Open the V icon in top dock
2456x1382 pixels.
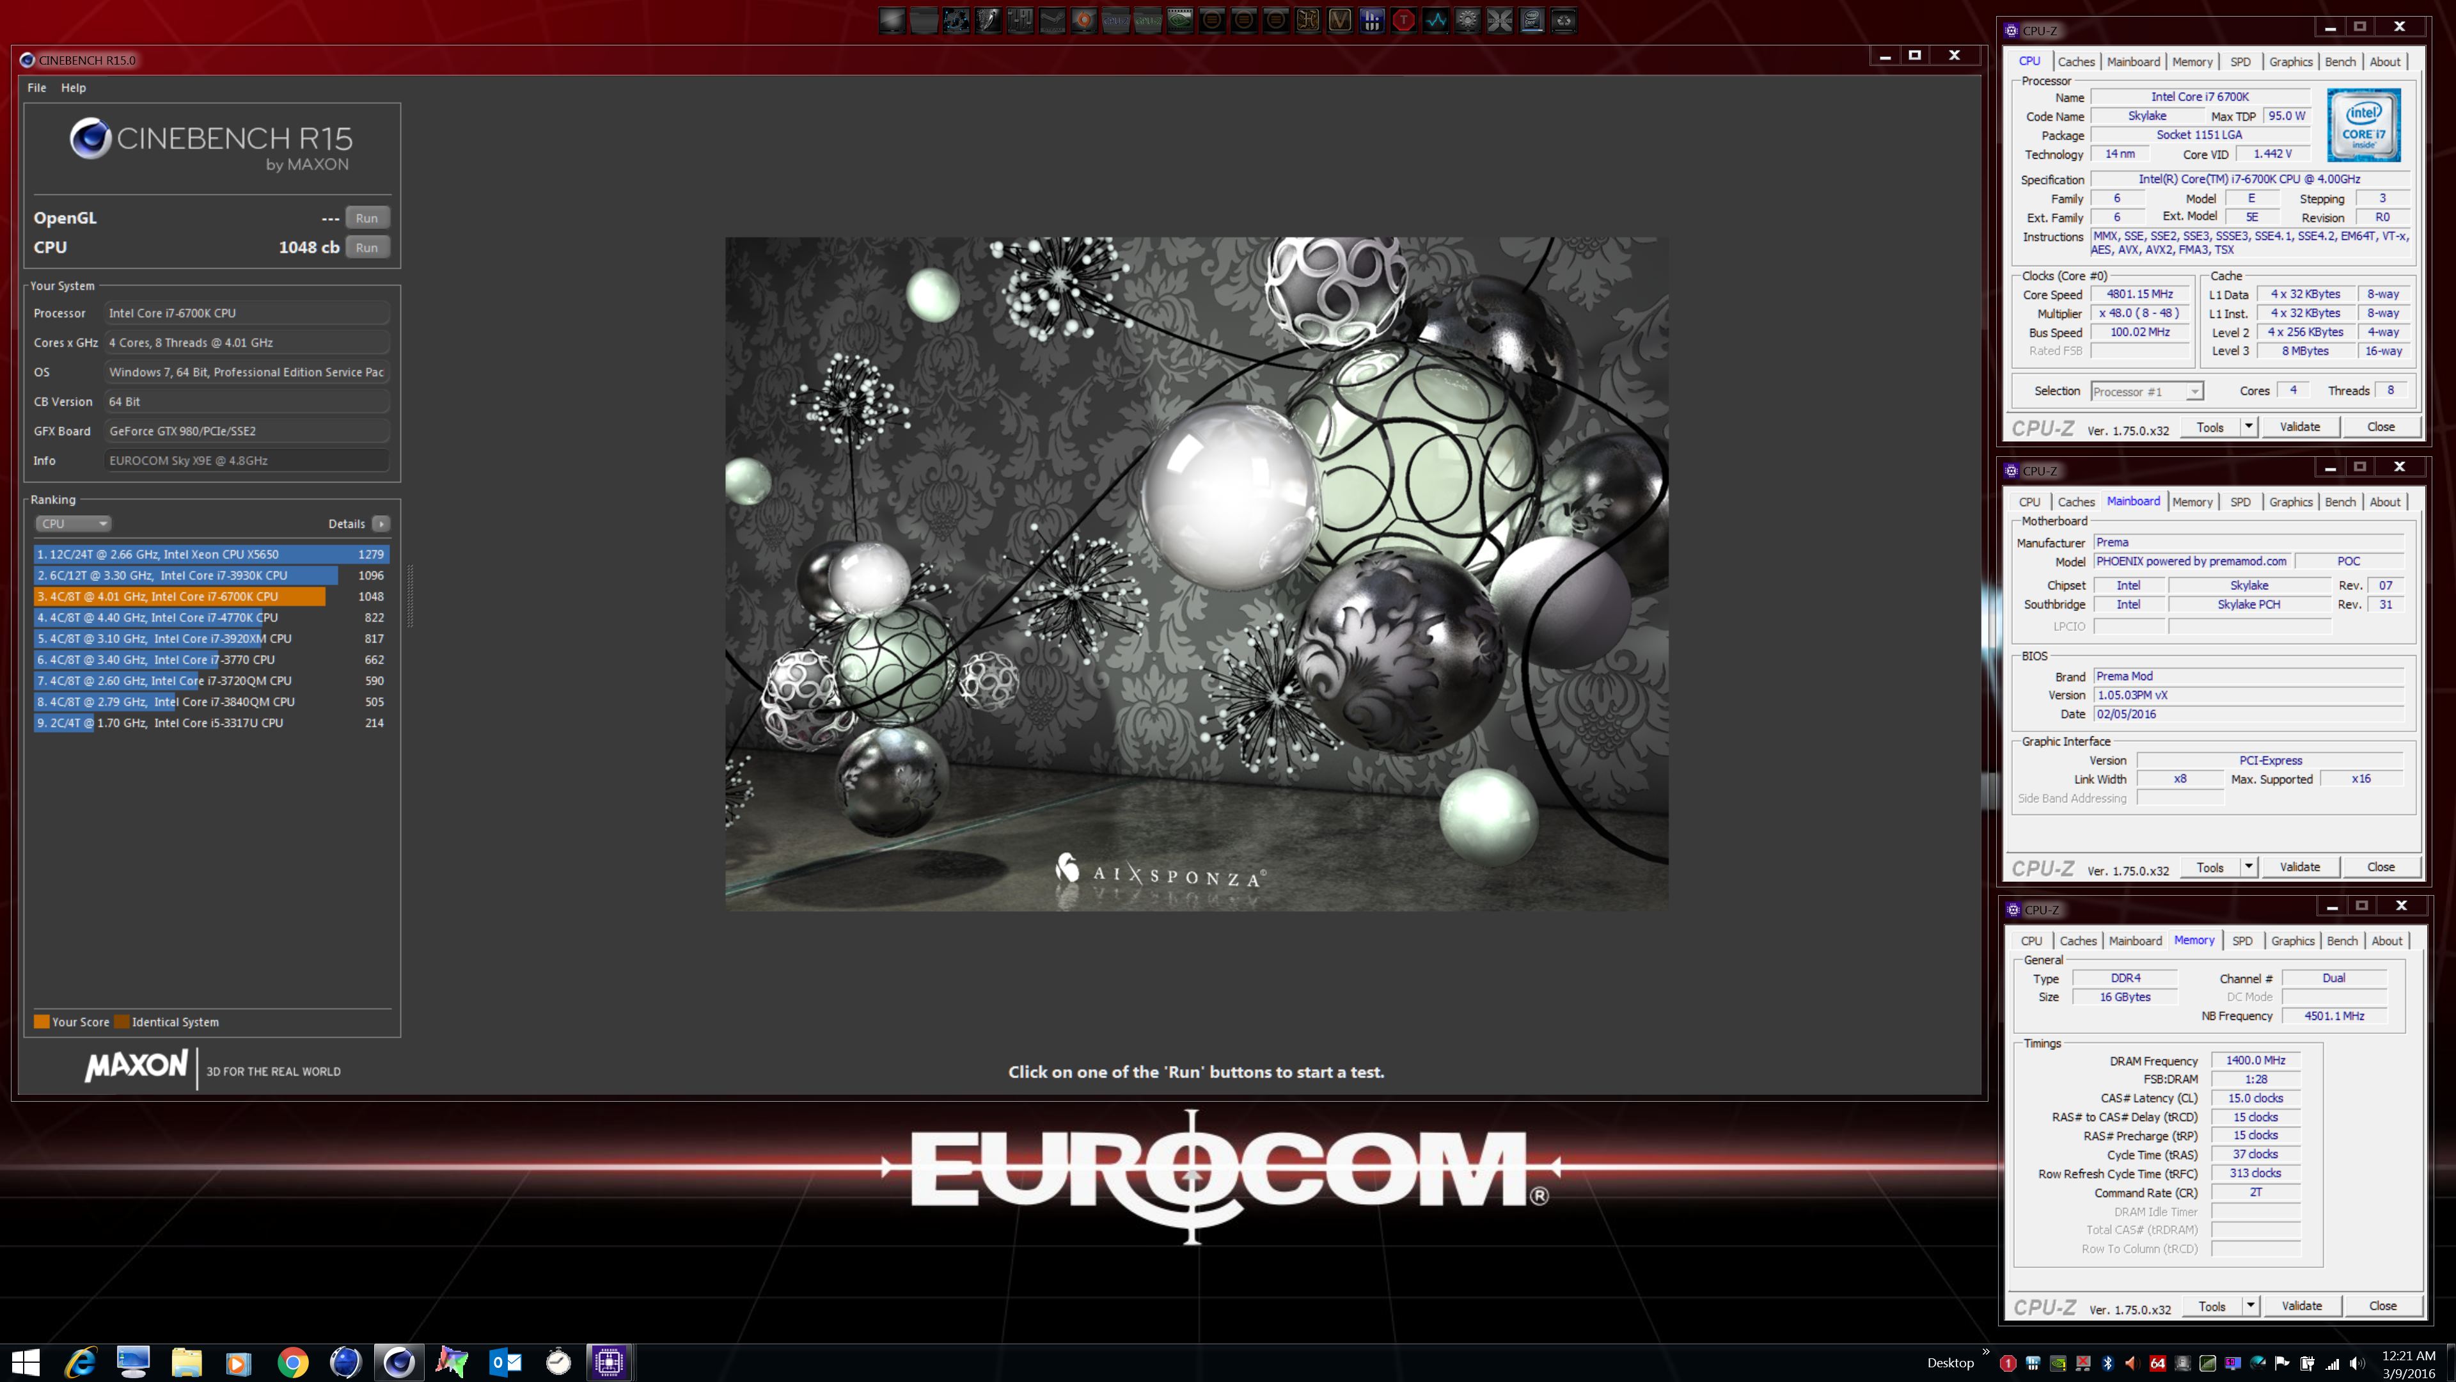coord(1339,20)
